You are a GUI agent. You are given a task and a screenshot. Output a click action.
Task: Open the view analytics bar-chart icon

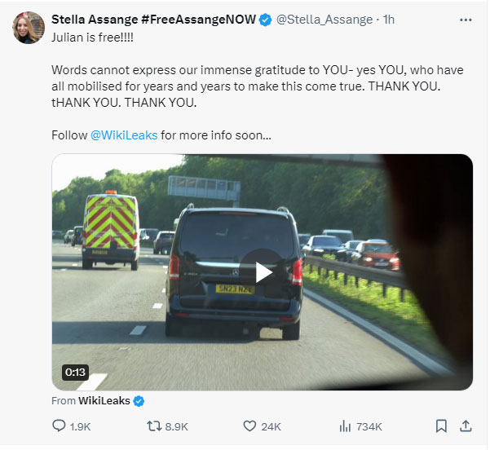click(345, 426)
